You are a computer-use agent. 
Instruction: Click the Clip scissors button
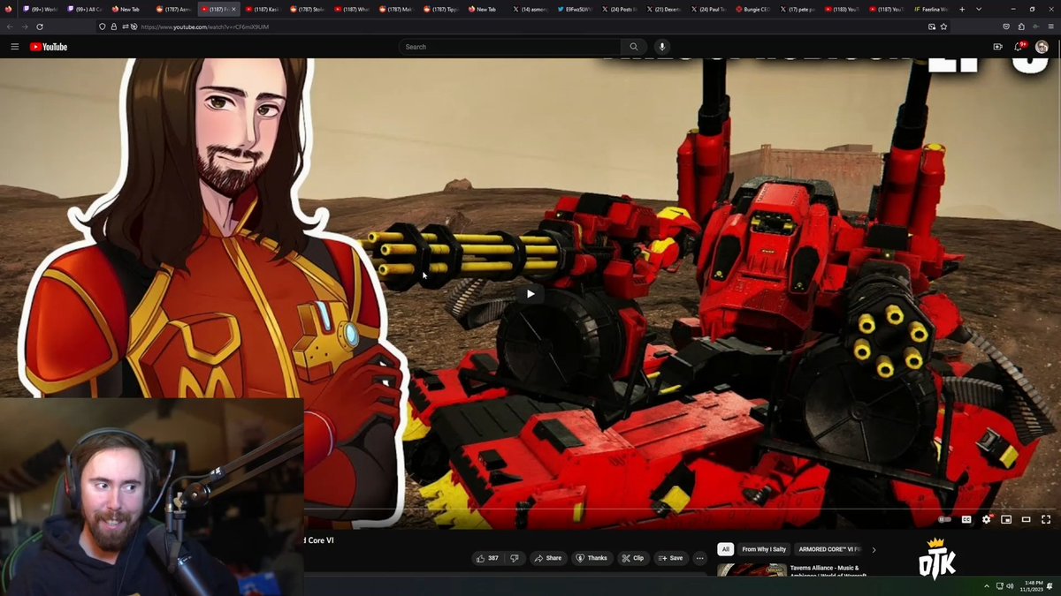632,558
